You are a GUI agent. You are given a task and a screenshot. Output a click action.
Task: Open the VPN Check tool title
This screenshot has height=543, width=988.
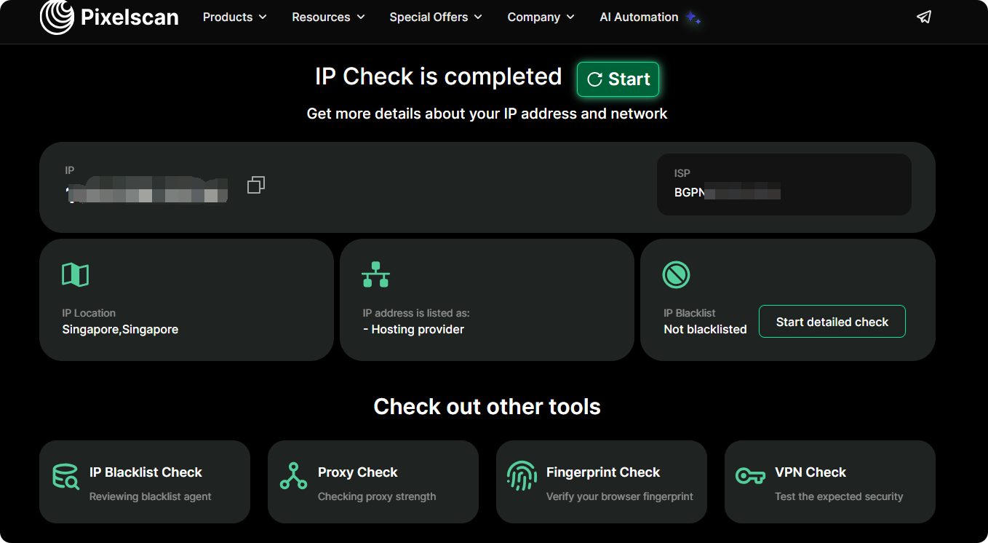810,472
